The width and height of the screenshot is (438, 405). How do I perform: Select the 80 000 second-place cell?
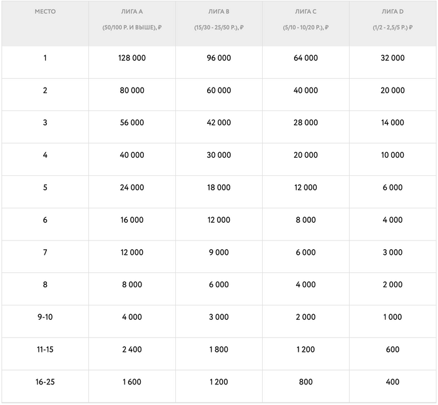pos(131,91)
